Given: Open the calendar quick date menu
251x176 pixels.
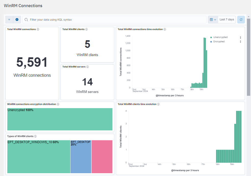Looking at the screenshot, I should [x=213, y=20].
